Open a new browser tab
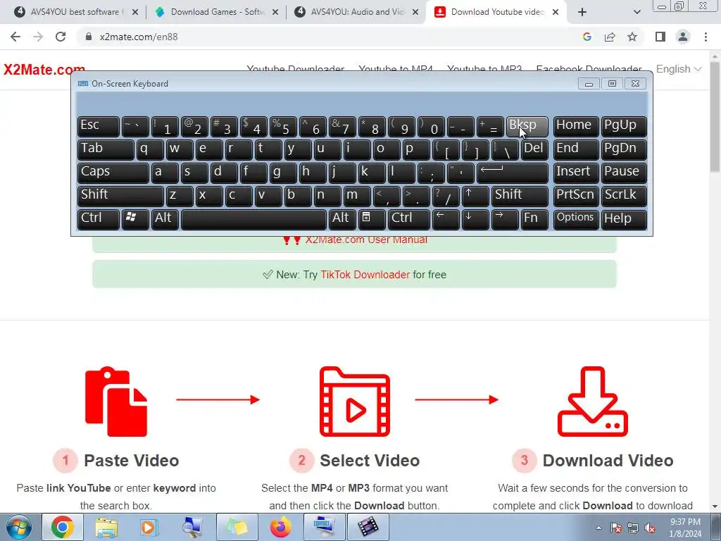Screen dimensions: 721x541 (582, 12)
